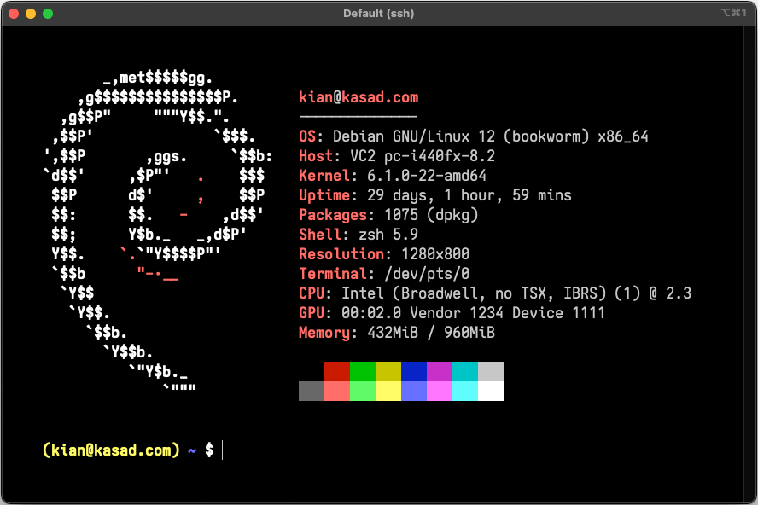Click the dark red color block
Image resolution: width=758 pixels, height=505 pixels.
click(x=337, y=371)
